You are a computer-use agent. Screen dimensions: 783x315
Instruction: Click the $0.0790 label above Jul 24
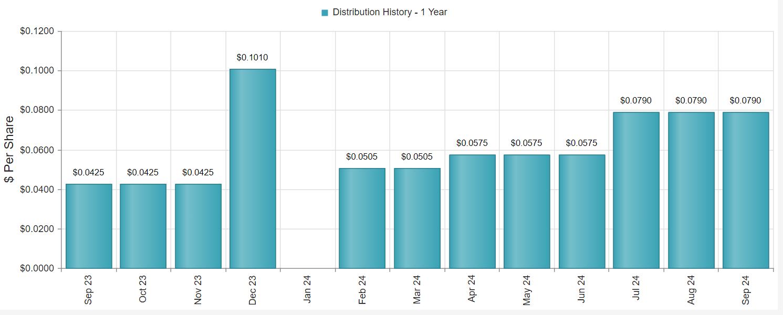click(636, 101)
